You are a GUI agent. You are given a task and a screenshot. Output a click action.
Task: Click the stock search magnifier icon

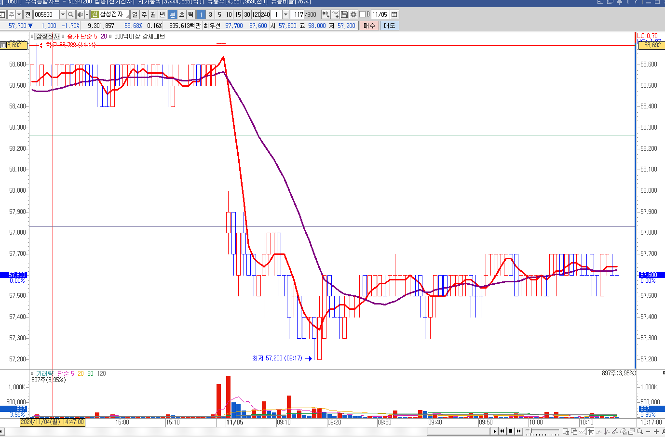pos(71,14)
